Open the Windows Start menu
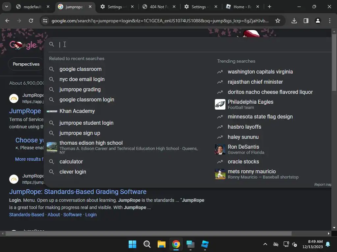The width and height of the screenshot is (337, 252). click(132, 244)
